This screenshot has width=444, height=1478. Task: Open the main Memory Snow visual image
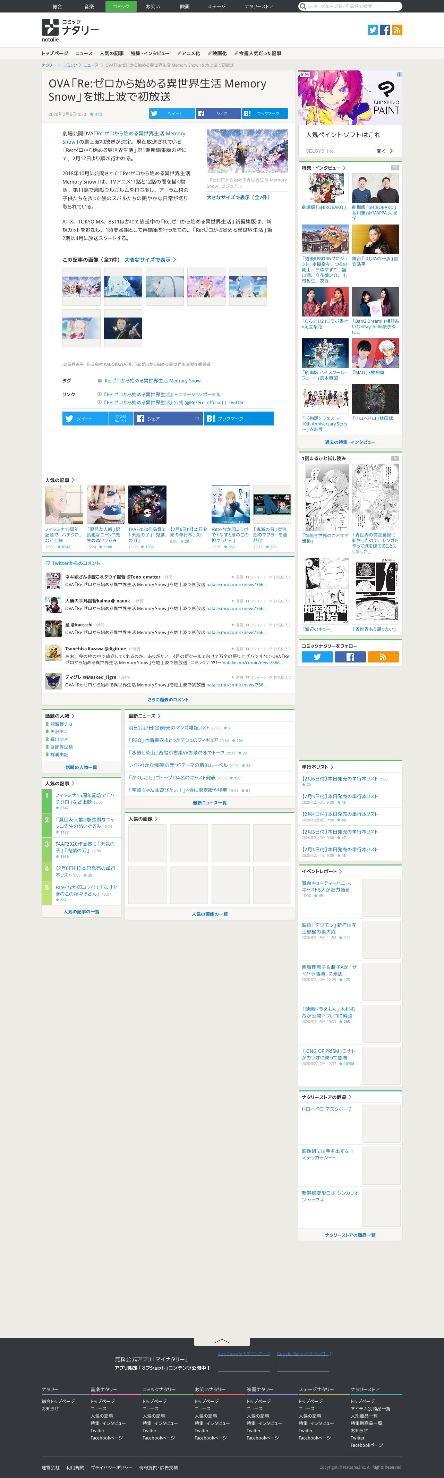point(247,151)
